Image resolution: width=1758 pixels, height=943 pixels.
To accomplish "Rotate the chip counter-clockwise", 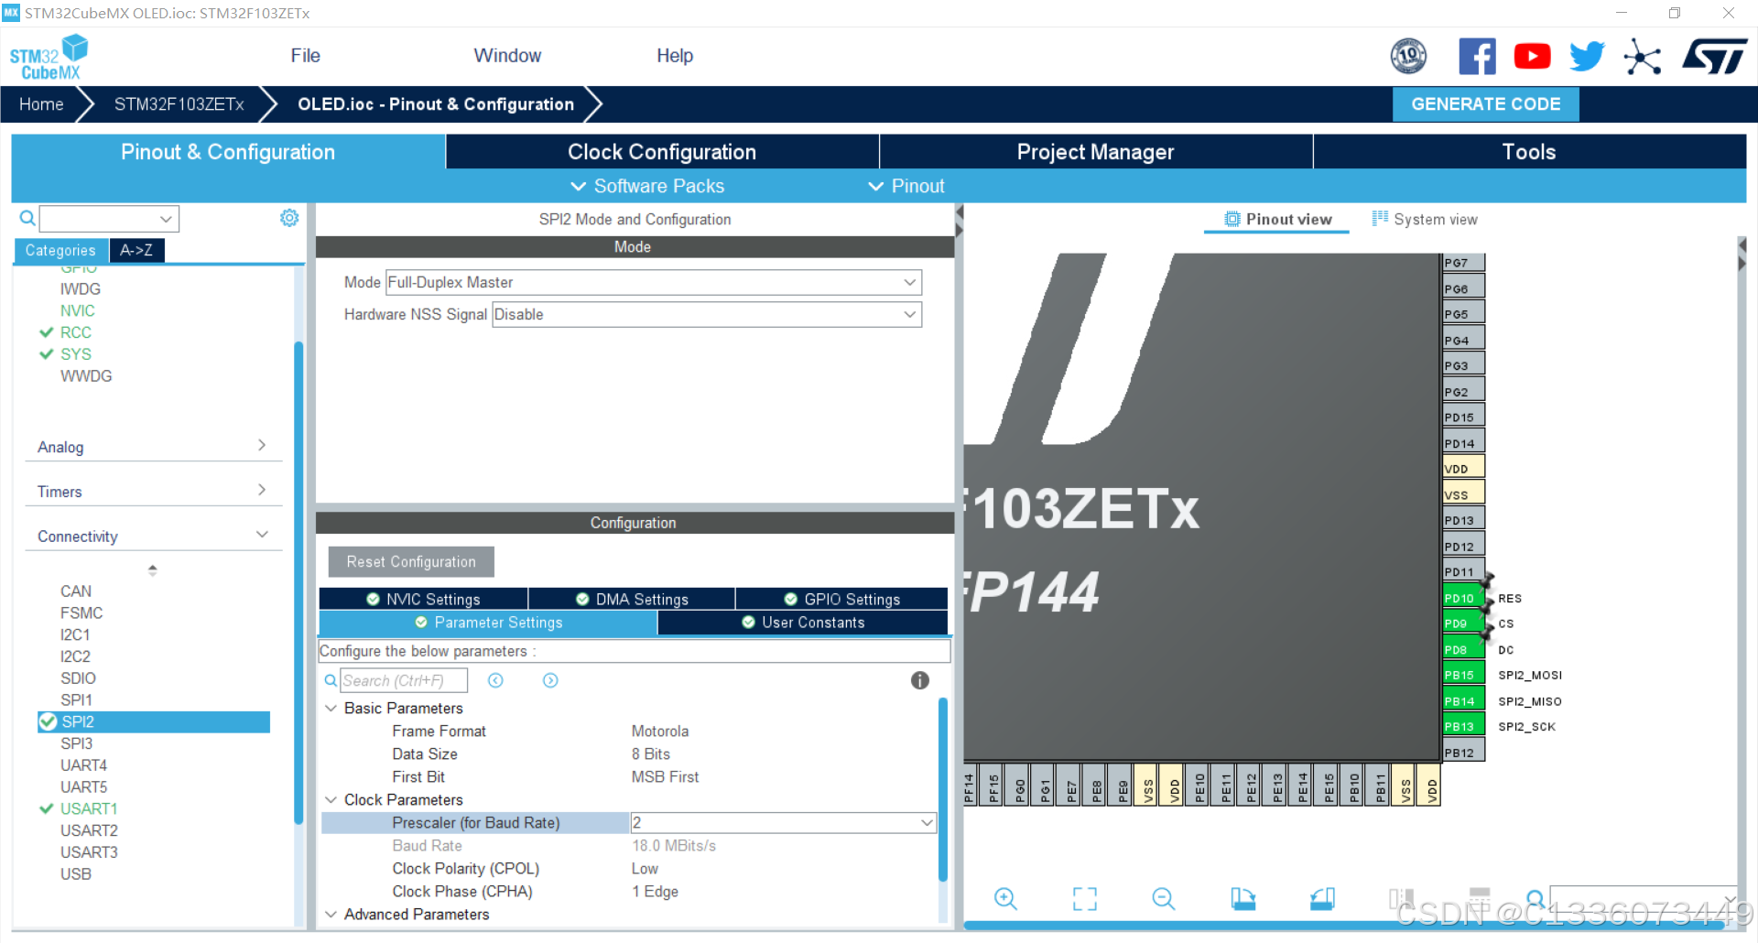I will (x=1322, y=898).
